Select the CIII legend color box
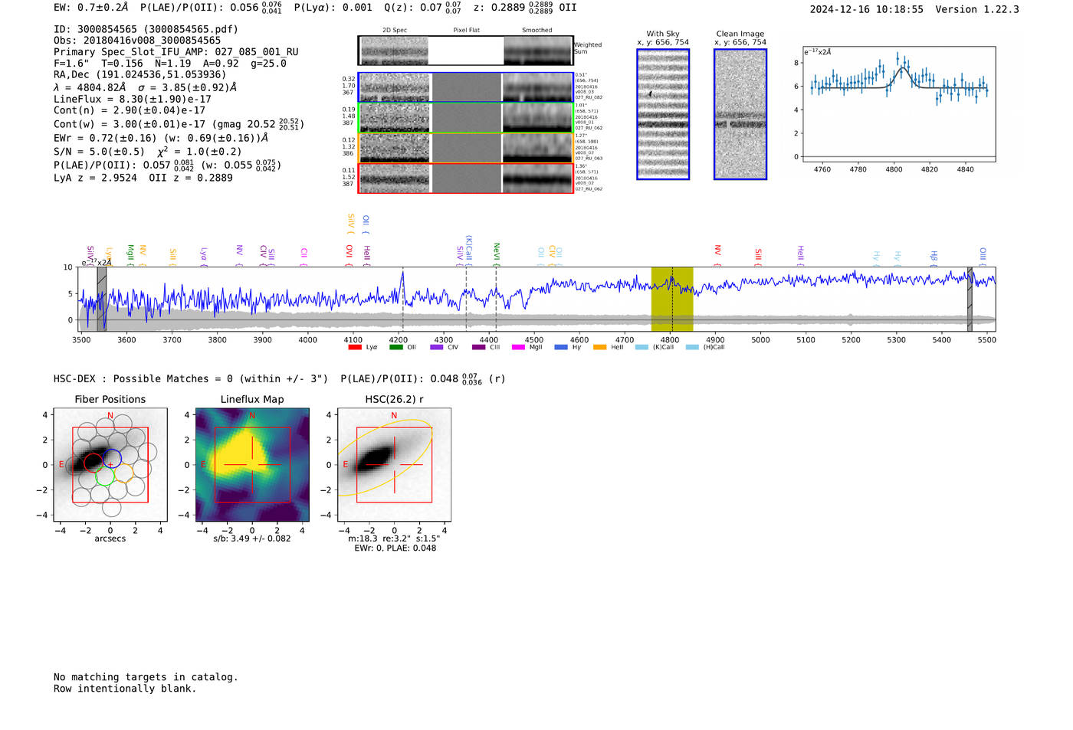This screenshot has height=730, width=1073. tap(479, 347)
